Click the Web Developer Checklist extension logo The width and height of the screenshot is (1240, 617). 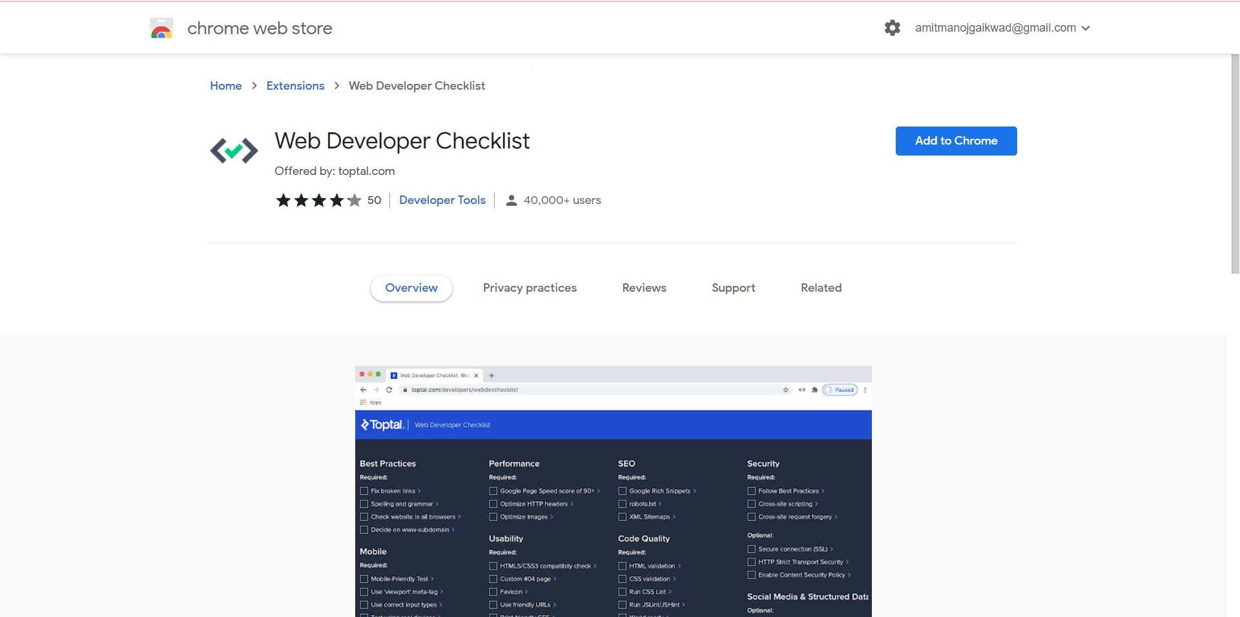234,151
